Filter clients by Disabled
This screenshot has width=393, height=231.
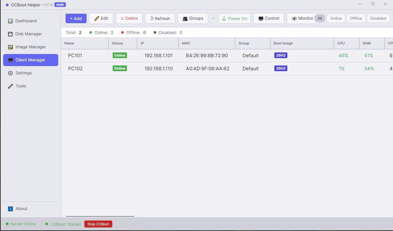[378, 18]
